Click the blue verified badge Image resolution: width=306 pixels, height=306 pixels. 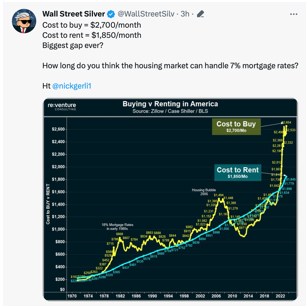tap(111, 14)
